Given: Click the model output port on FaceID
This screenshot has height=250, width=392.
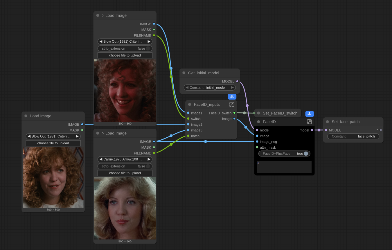Looking at the screenshot, I should pyautogui.click(x=312, y=130).
